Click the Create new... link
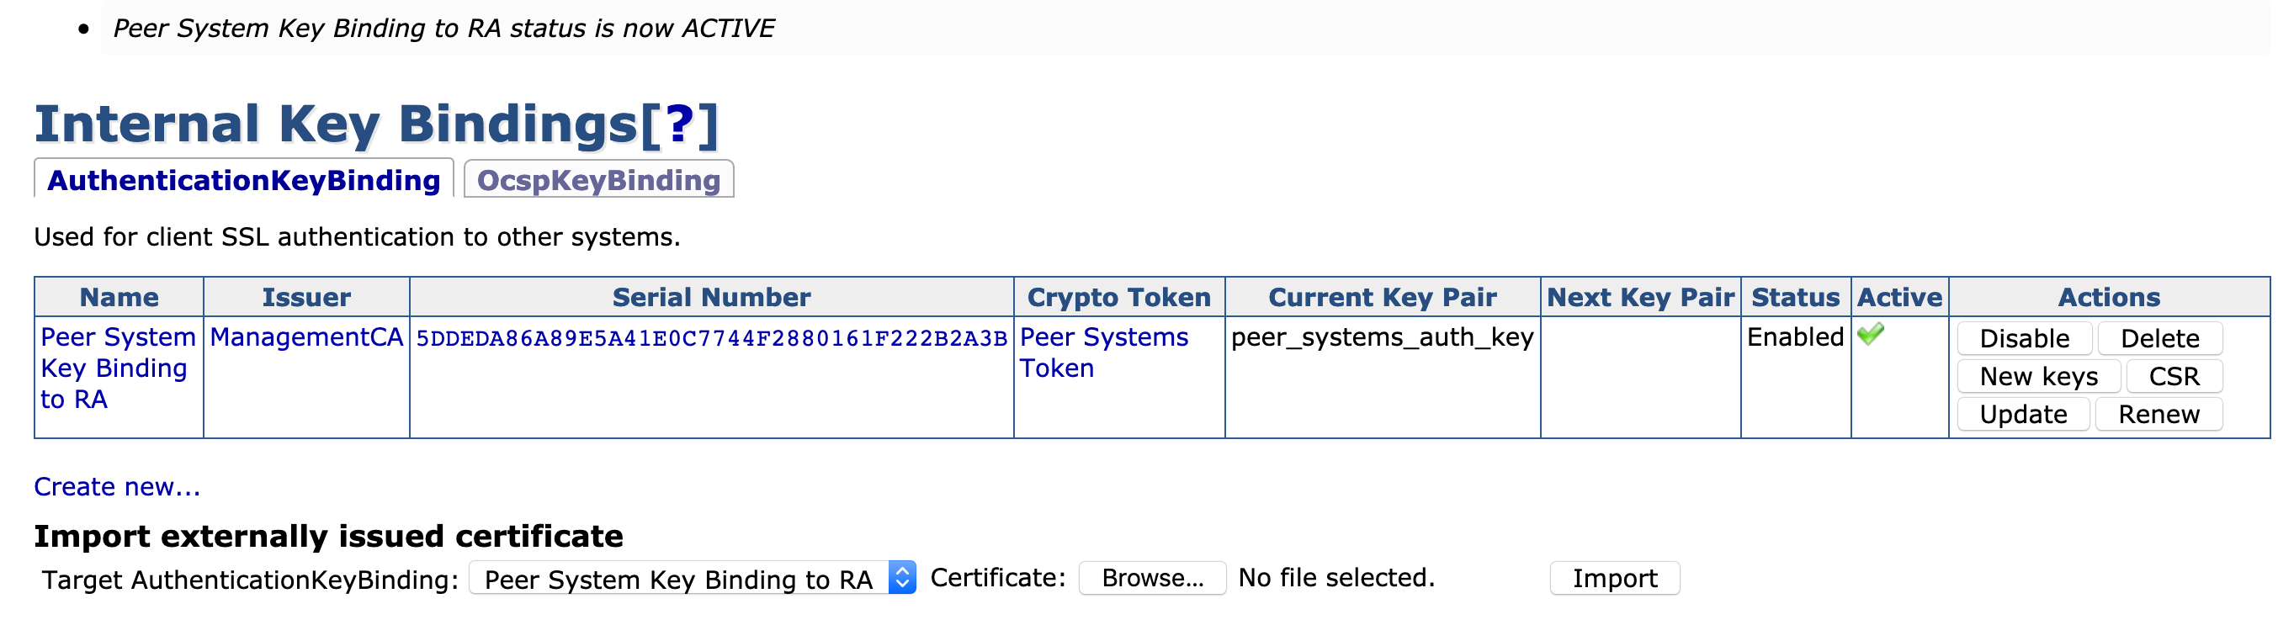Viewport: 2294px width, 641px height. tap(117, 487)
